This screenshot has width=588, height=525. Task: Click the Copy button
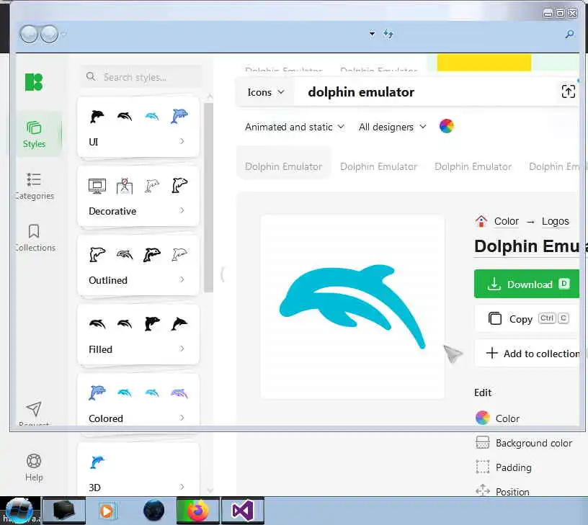pos(527,319)
